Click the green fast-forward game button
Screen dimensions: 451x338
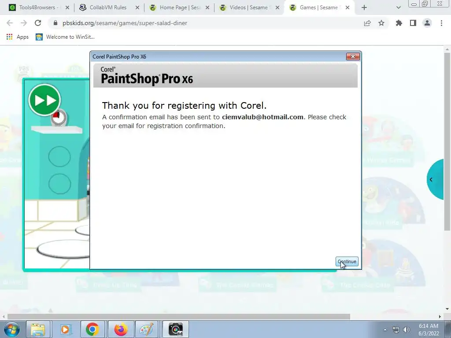point(44,100)
